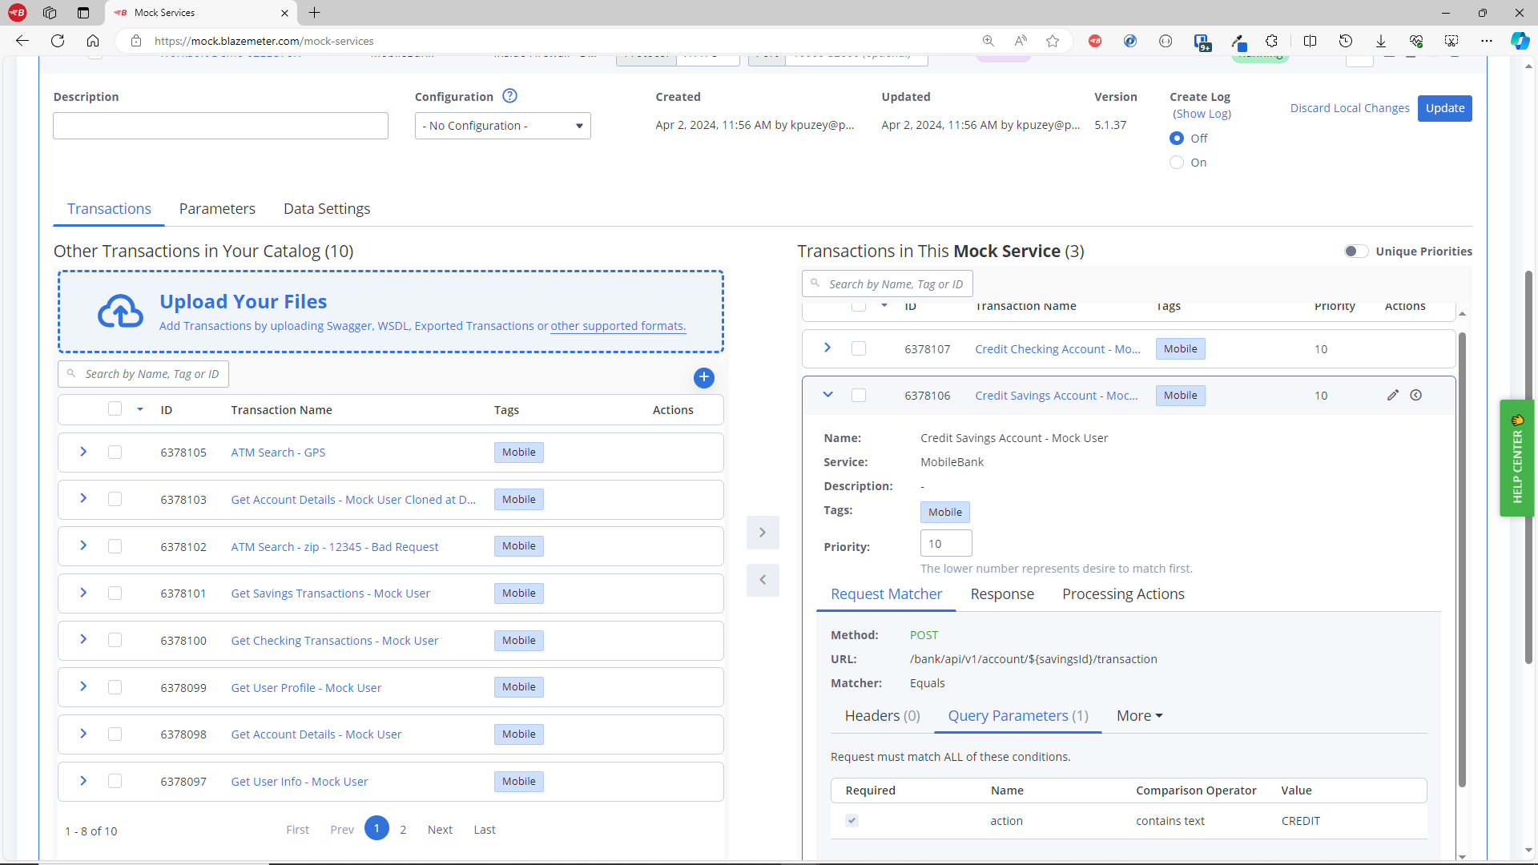Click the blue plus icon to add transactions
The height and width of the screenshot is (865, 1538).
(x=704, y=377)
